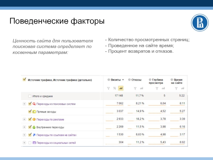Expand Переходы из социальных сетей row

pyautogui.click(x=24, y=143)
